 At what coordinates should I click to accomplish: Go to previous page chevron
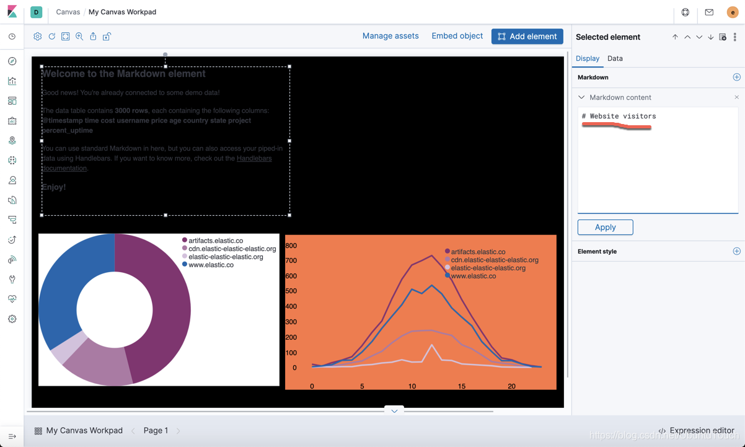click(x=133, y=431)
